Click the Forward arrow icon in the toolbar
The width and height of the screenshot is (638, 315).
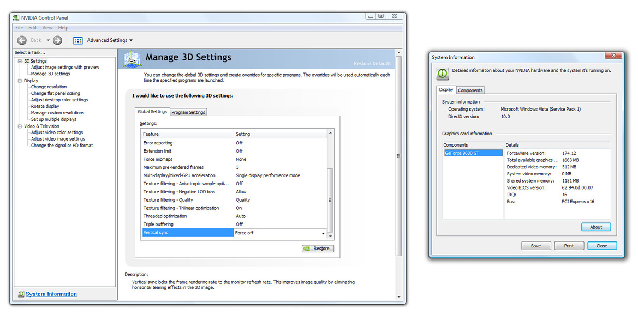(57, 40)
